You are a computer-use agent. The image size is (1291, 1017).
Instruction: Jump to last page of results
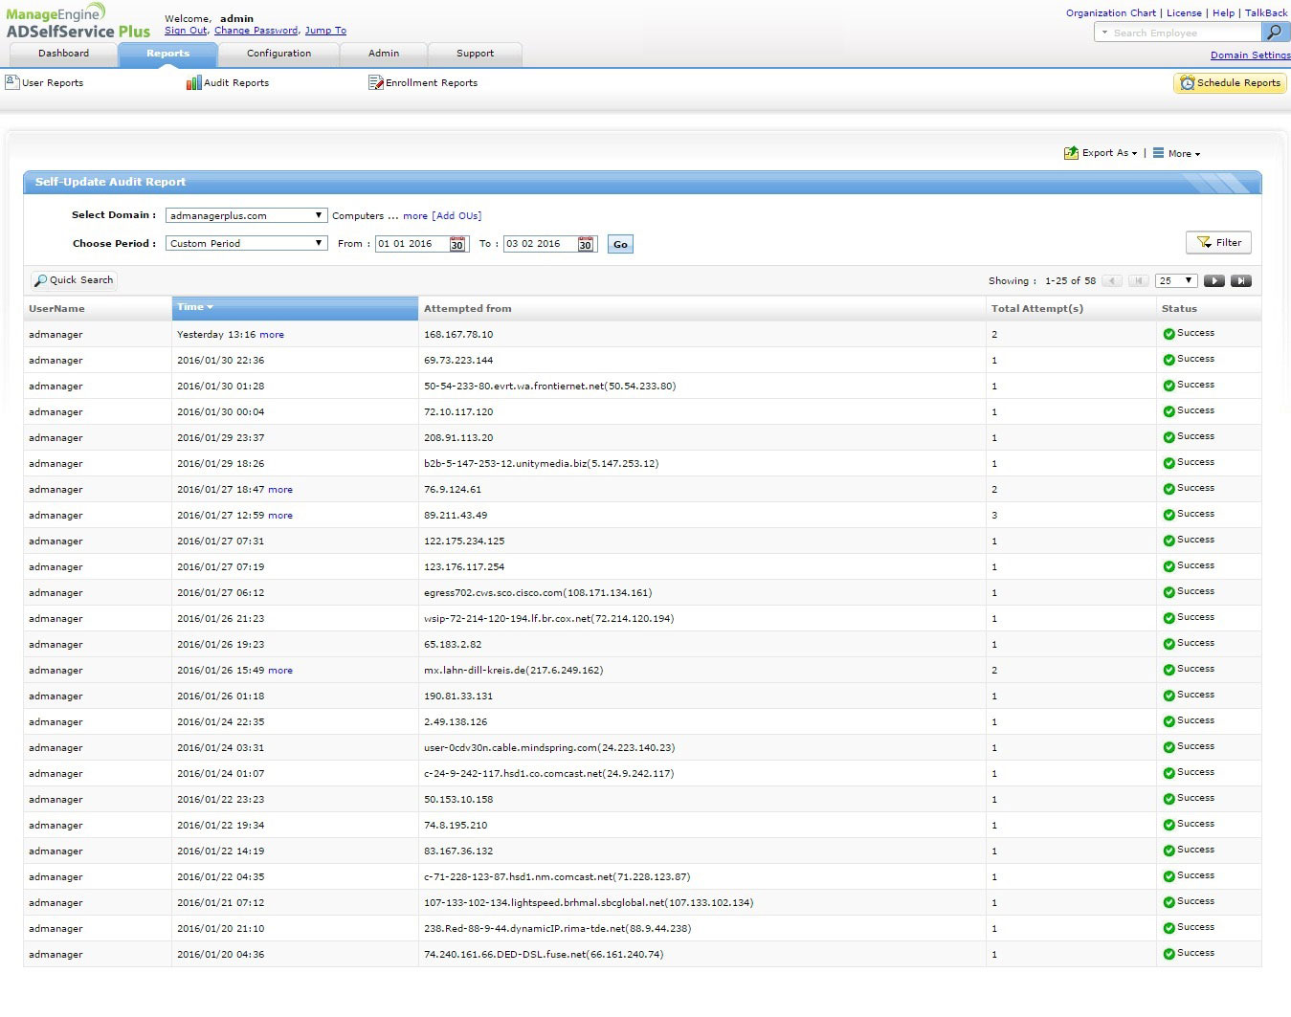pos(1240,281)
